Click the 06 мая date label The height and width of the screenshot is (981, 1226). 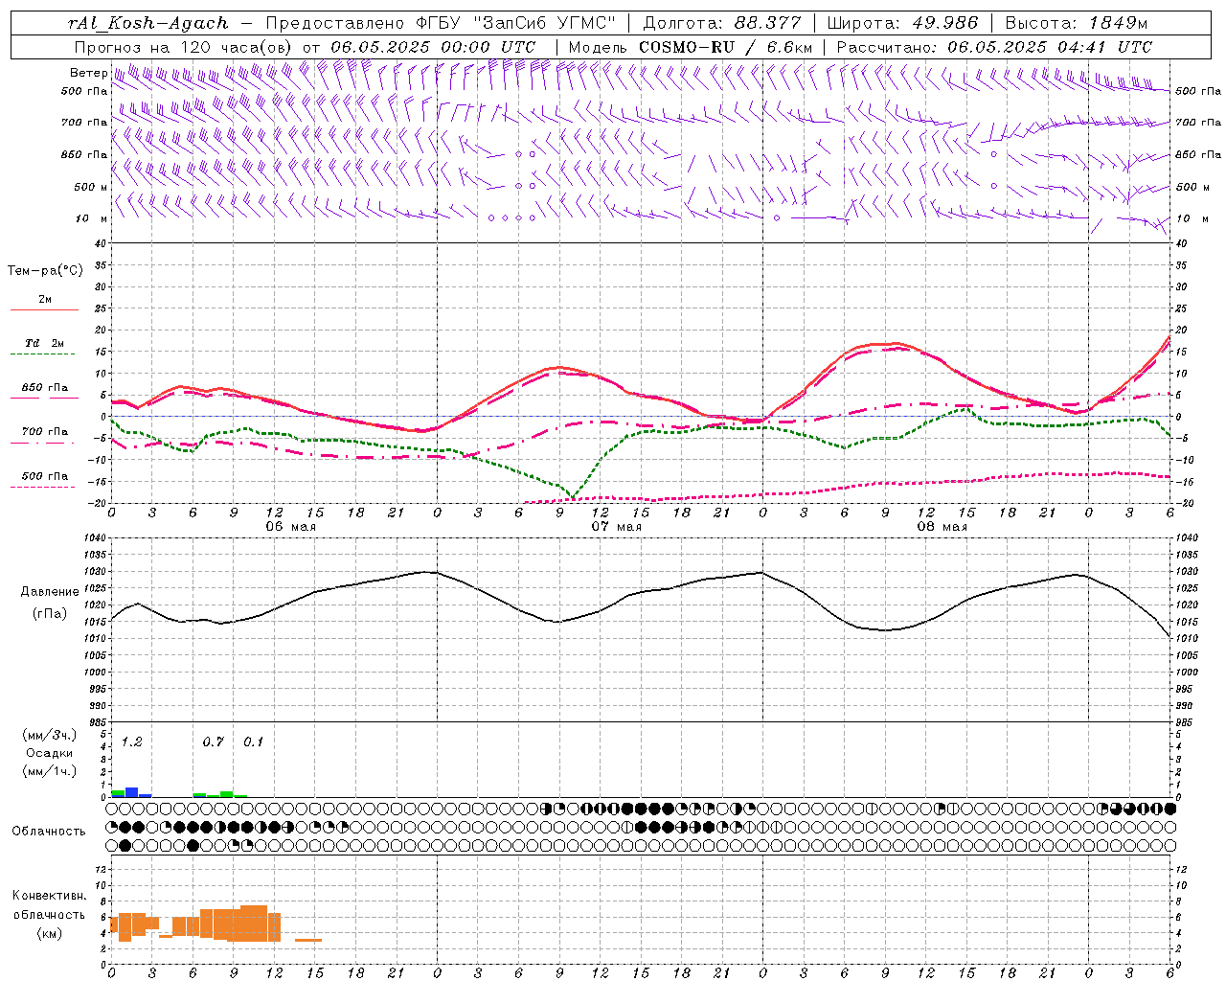click(290, 527)
